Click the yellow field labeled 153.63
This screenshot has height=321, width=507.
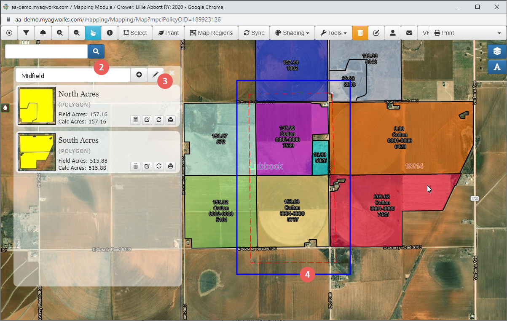292,211
